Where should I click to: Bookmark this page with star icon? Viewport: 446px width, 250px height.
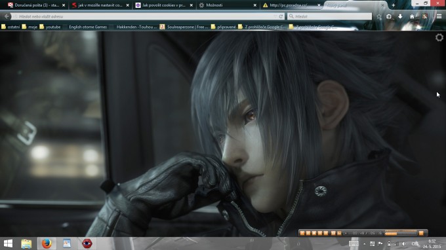tap(379, 16)
